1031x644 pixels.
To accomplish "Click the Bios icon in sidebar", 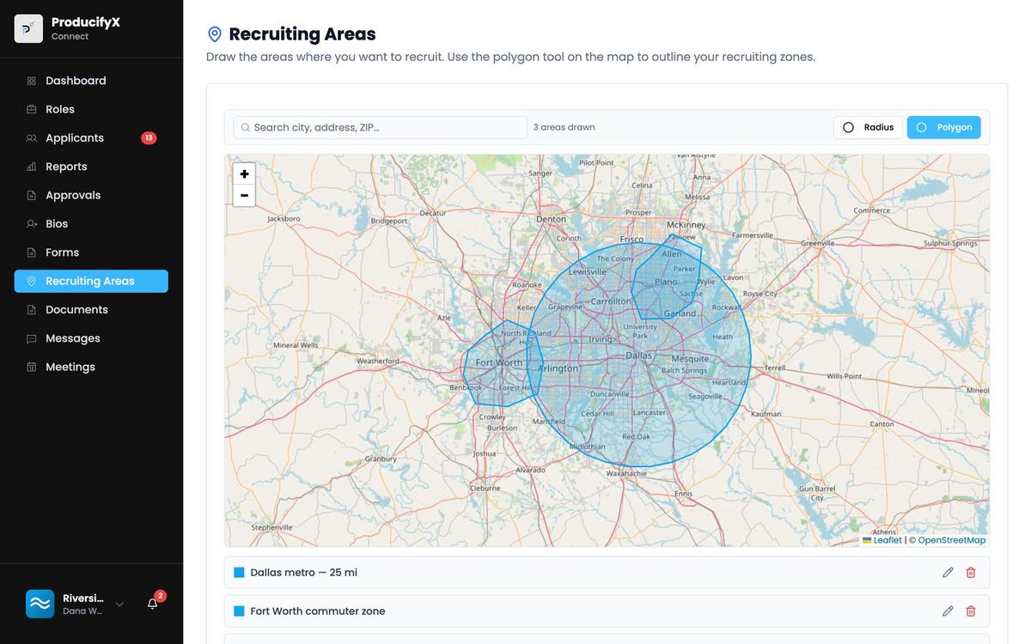I will [x=32, y=223].
